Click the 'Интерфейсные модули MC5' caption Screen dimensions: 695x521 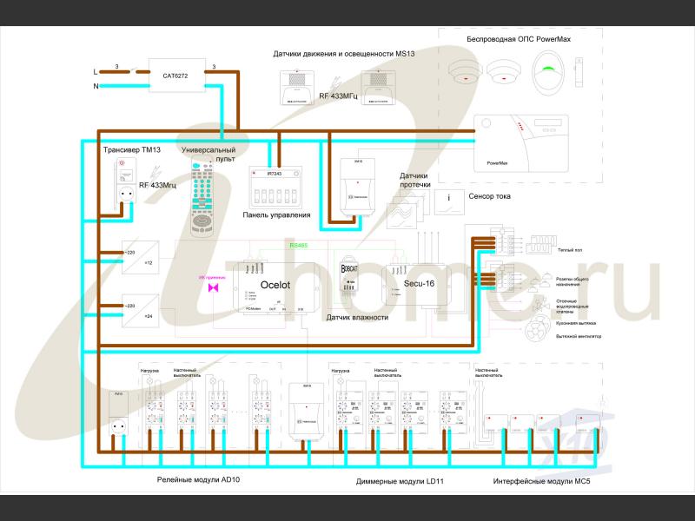pyautogui.click(x=541, y=480)
